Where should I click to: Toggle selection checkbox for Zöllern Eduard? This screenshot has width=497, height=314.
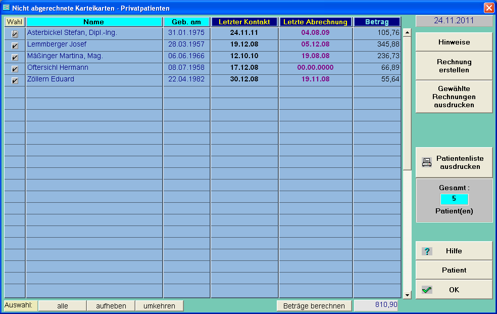(15, 80)
